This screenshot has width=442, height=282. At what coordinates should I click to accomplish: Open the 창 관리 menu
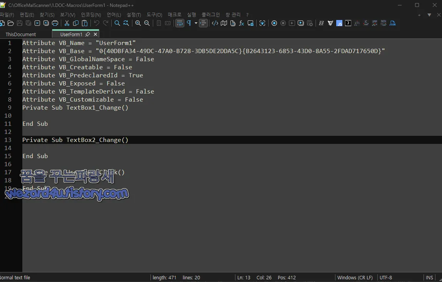(x=233, y=15)
